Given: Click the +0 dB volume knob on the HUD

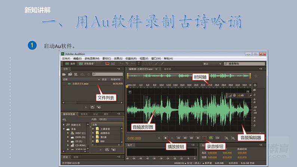Looking at the screenshot, I should [234, 95].
